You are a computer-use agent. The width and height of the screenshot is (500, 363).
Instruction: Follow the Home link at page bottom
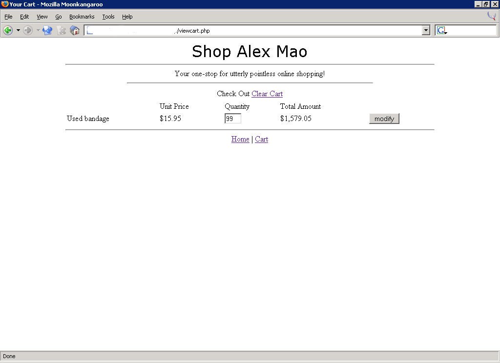240,139
